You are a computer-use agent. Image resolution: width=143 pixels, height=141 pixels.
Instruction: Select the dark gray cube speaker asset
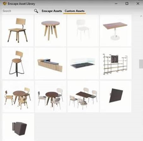pos(18,127)
